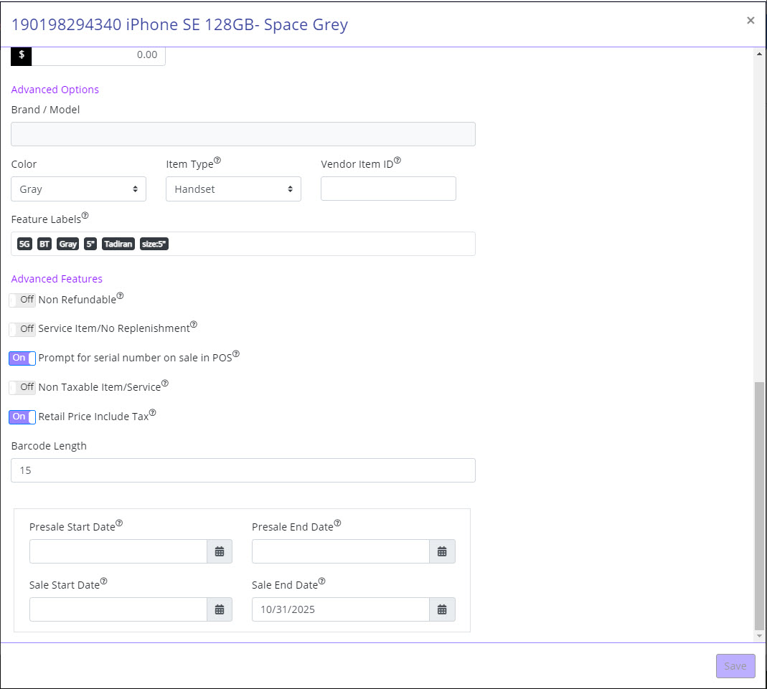Image resolution: width=767 pixels, height=689 pixels.
Task: Toggle Non Taxable Item/Service switch
Action: pos(22,387)
